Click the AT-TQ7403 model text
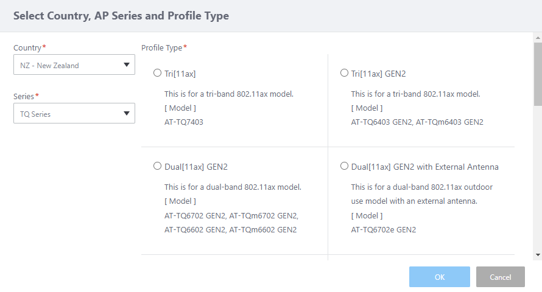The height and width of the screenshot is (292, 542). pyautogui.click(x=184, y=122)
